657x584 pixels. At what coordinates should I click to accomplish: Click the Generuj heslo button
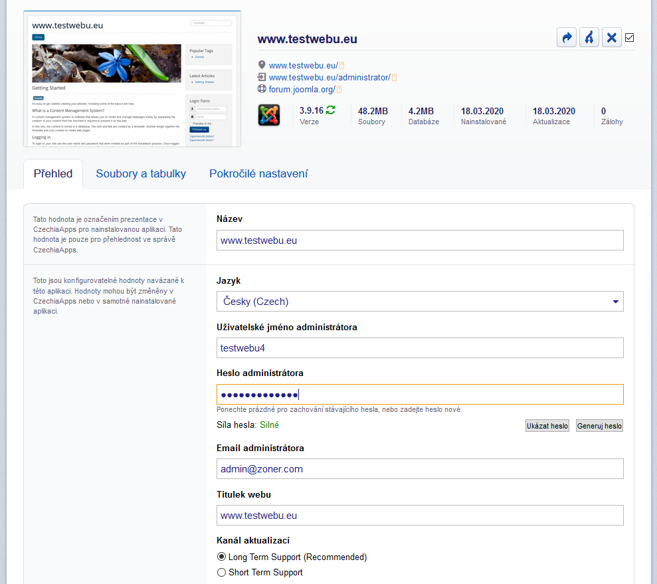click(599, 426)
